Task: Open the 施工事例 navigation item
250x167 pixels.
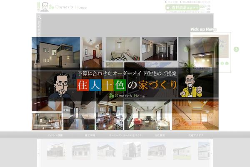Action: [90, 135]
